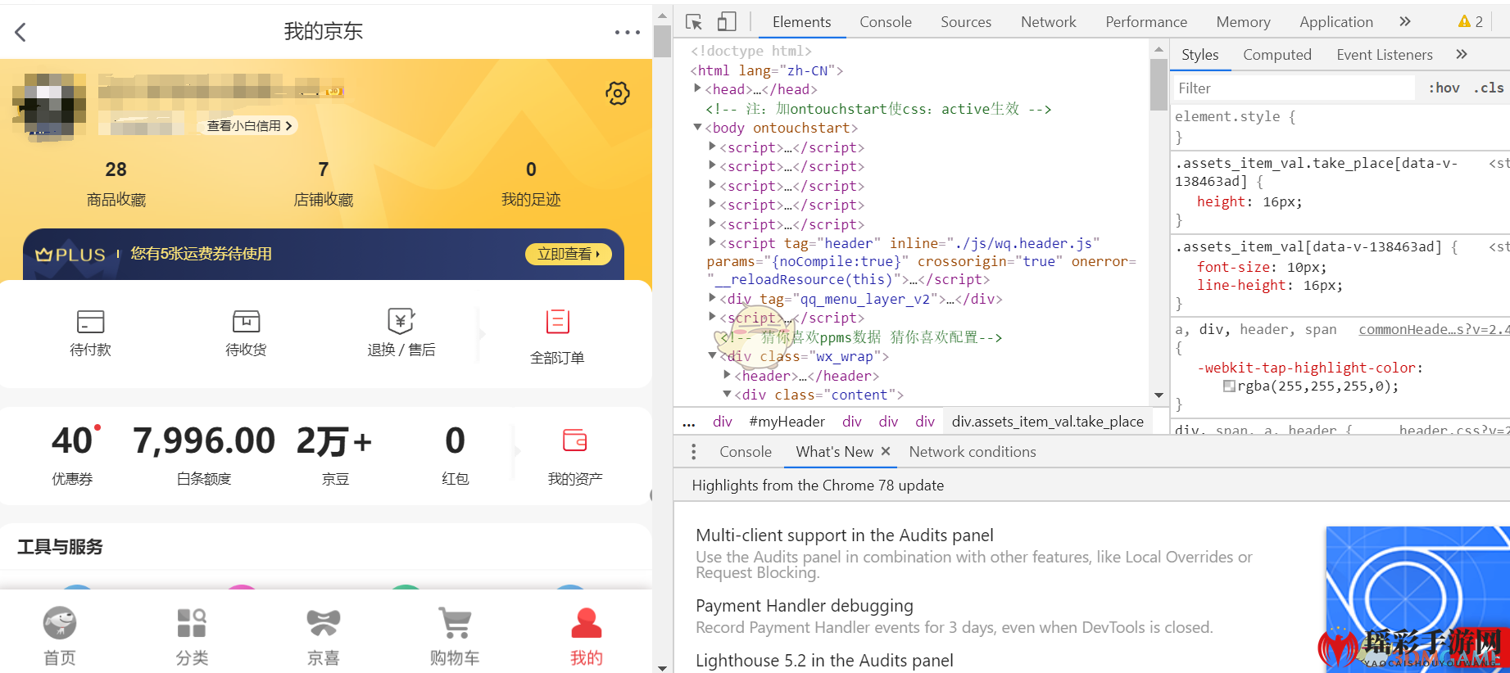Switch to the Network panel tab

point(1049,22)
